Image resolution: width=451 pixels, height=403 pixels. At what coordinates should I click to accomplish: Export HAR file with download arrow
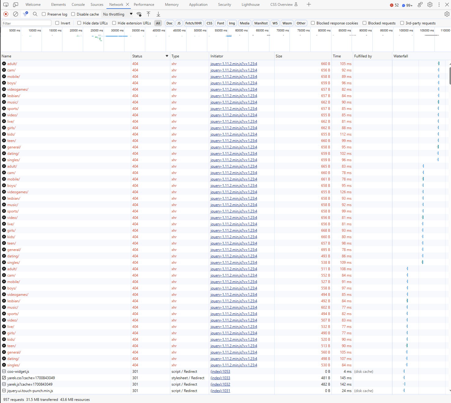pyautogui.click(x=158, y=14)
